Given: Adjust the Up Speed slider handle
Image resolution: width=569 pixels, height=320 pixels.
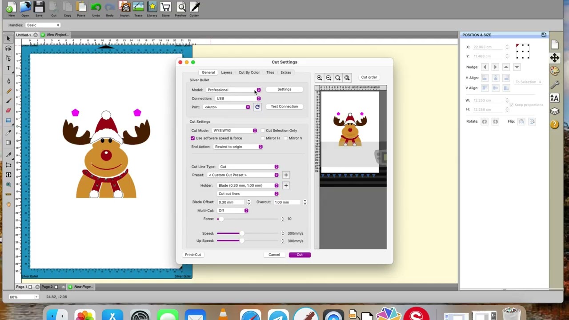Looking at the screenshot, I should pos(241,241).
